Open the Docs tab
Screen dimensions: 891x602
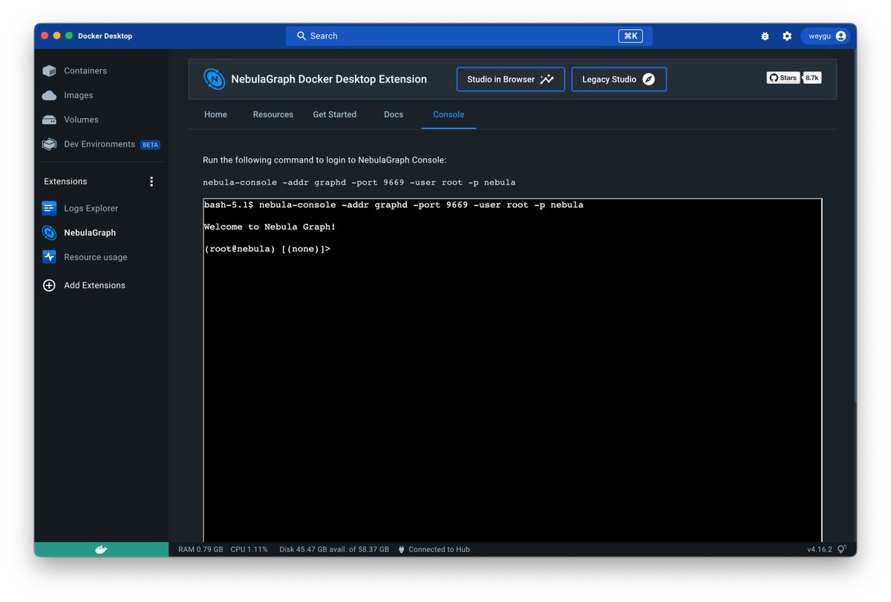click(x=394, y=114)
